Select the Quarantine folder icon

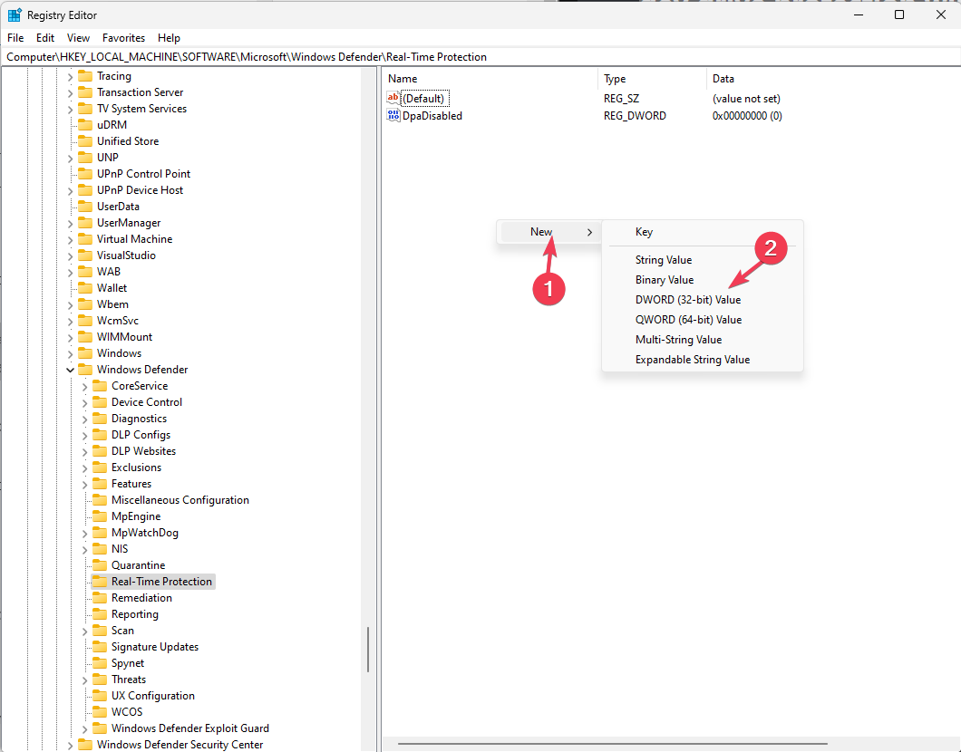click(100, 565)
